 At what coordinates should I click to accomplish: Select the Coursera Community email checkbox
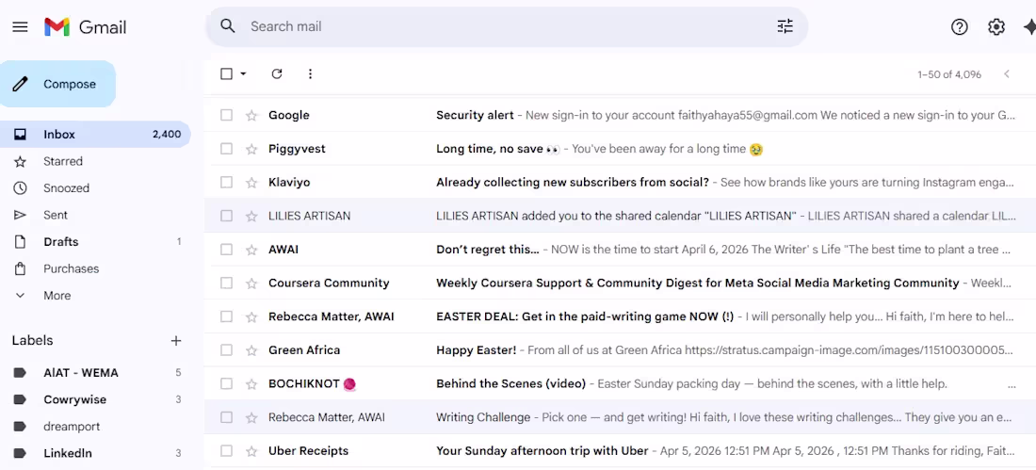pyautogui.click(x=227, y=283)
